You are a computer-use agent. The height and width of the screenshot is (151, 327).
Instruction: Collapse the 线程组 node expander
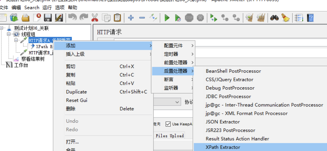point(8,34)
